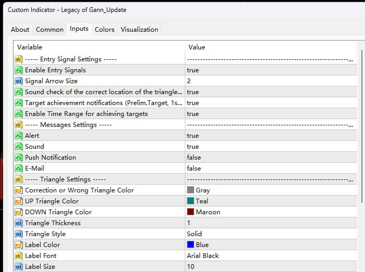Click the string icon beside Label Font
The width and height of the screenshot is (365, 272).
[19, 256]
